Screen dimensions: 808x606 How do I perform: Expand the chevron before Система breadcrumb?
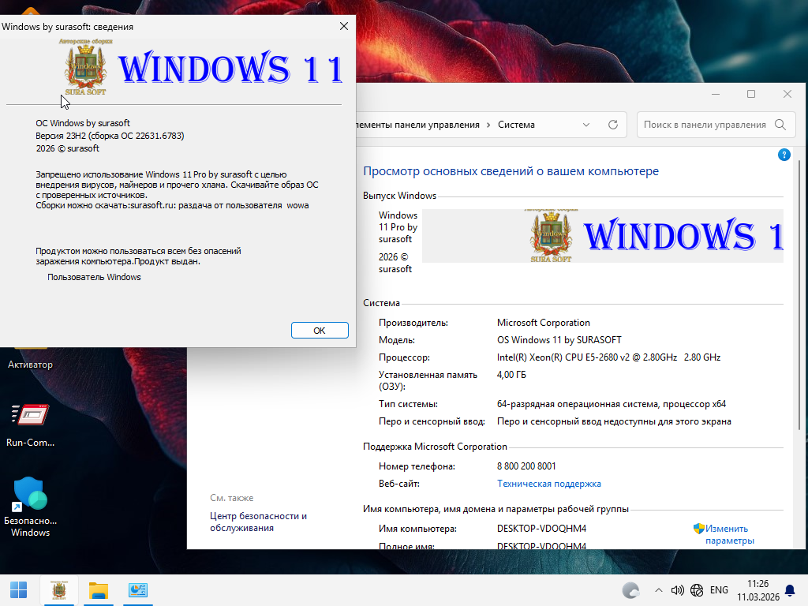click(x=488, y=125)
